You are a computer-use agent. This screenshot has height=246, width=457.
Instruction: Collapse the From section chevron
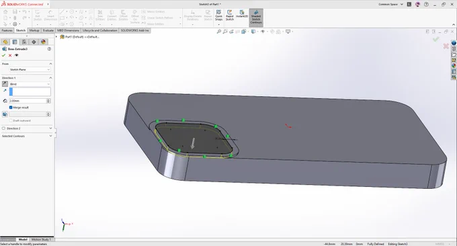(50, 64)
